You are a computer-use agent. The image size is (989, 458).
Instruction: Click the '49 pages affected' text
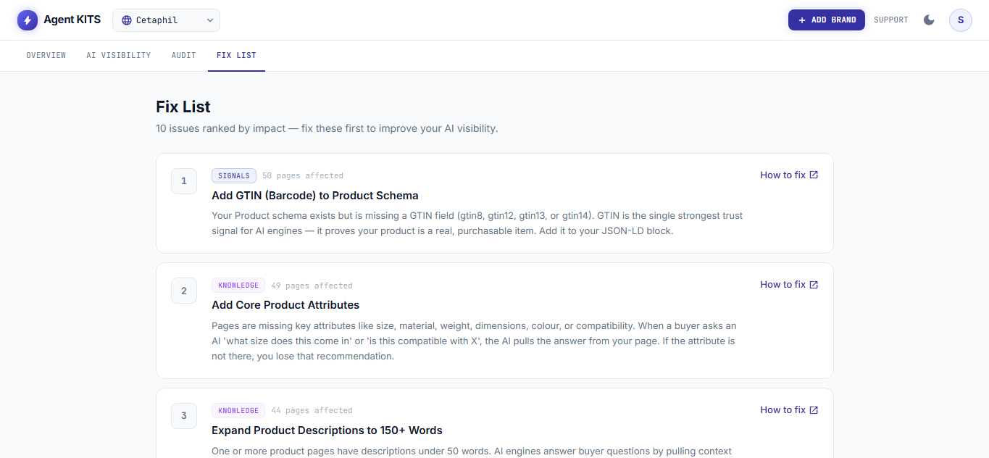coord(312,286)
